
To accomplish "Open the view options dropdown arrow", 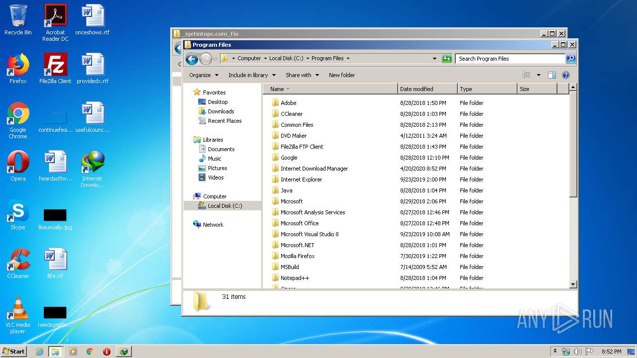I will coord(538,75).
